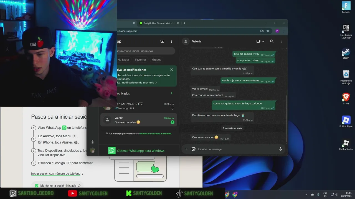This screenshot has width=355, height=199.
Task: Bookmark this page with the star
Action: tap(268, 31)
